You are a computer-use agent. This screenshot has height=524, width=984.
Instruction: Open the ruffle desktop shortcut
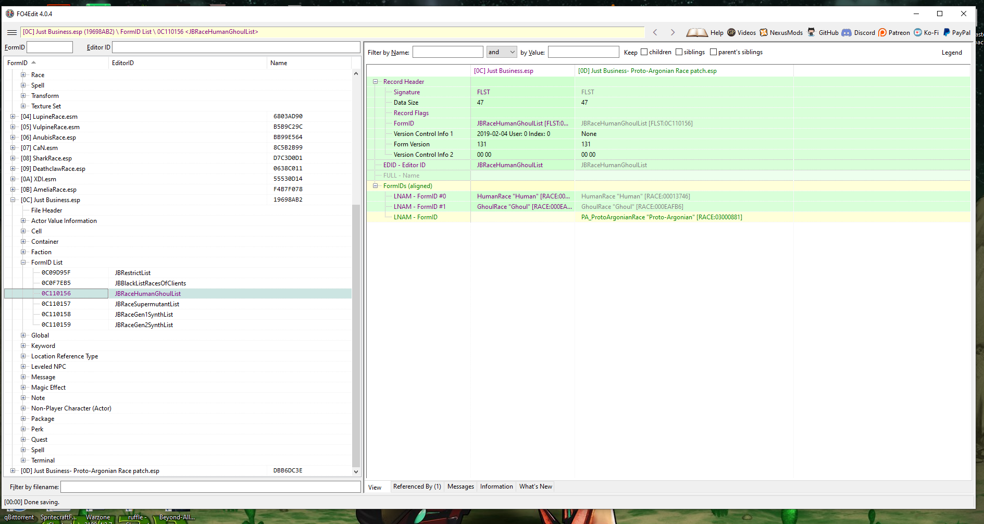click(x=136, y=517)
